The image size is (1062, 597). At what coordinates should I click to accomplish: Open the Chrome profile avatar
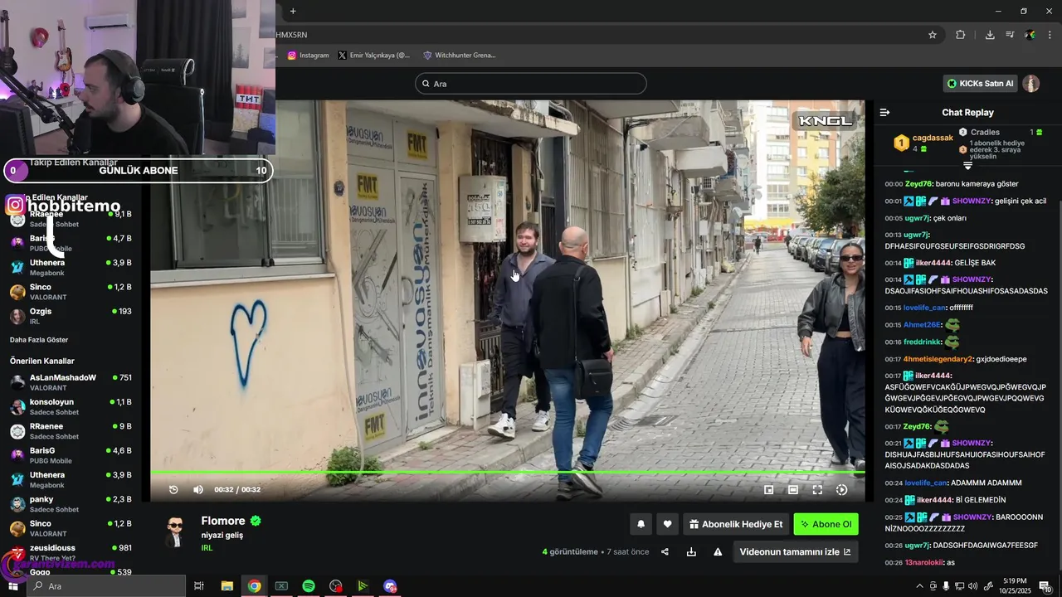[1030, 35]
